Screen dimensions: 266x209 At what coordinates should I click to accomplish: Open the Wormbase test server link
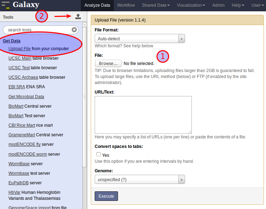19,173
